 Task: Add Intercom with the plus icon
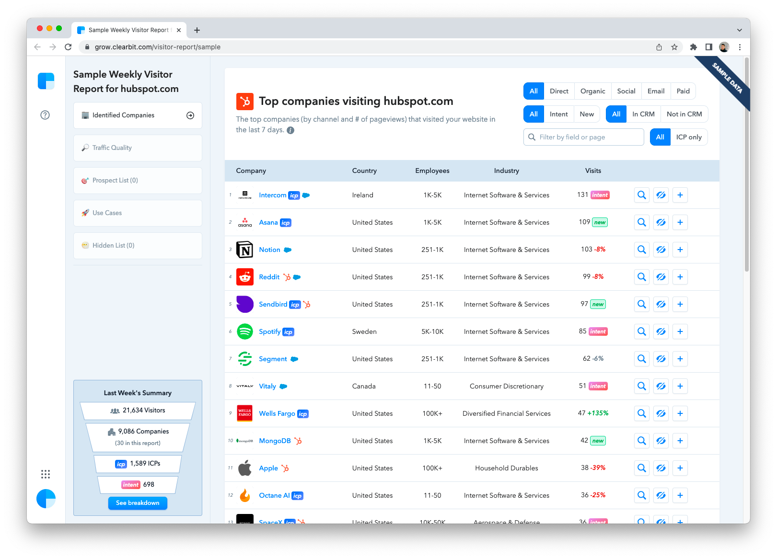680,195
